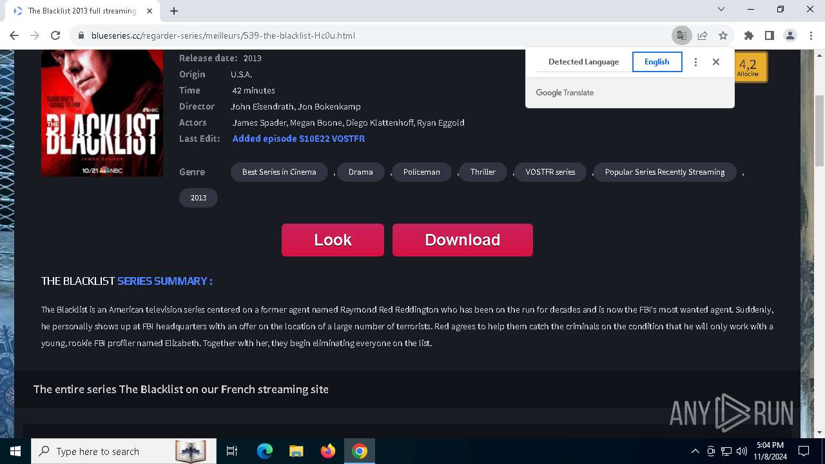Image resolution: width=825 pixels, height=464 pixels.
Task: Click the 4,2 Allocine rating badge
Action: point(751,67)
